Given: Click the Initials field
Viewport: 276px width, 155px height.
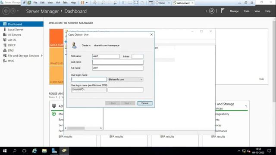Looking at the screenshot, I should 138,56.
